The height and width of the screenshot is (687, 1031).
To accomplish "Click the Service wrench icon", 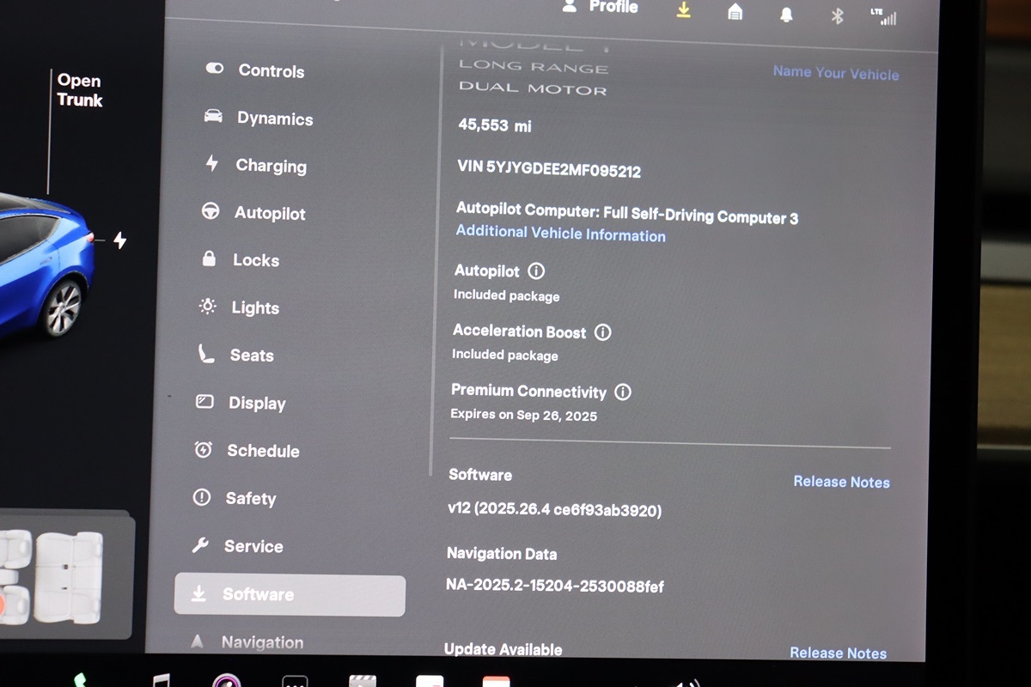I will coord(200,544).
